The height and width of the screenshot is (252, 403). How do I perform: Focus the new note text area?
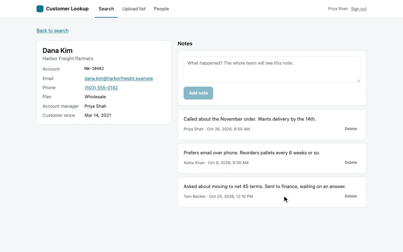[x=272, y=70]
